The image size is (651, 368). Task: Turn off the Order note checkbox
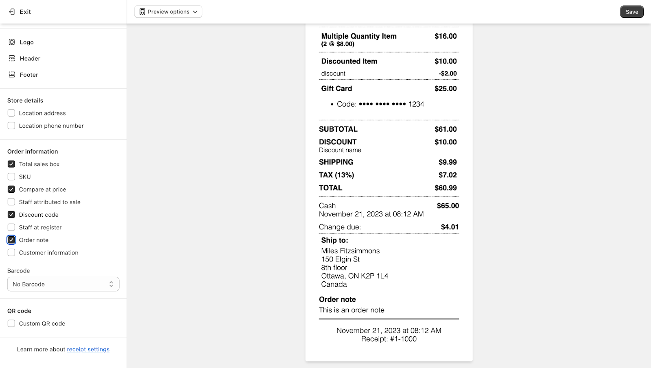(11, 240)
